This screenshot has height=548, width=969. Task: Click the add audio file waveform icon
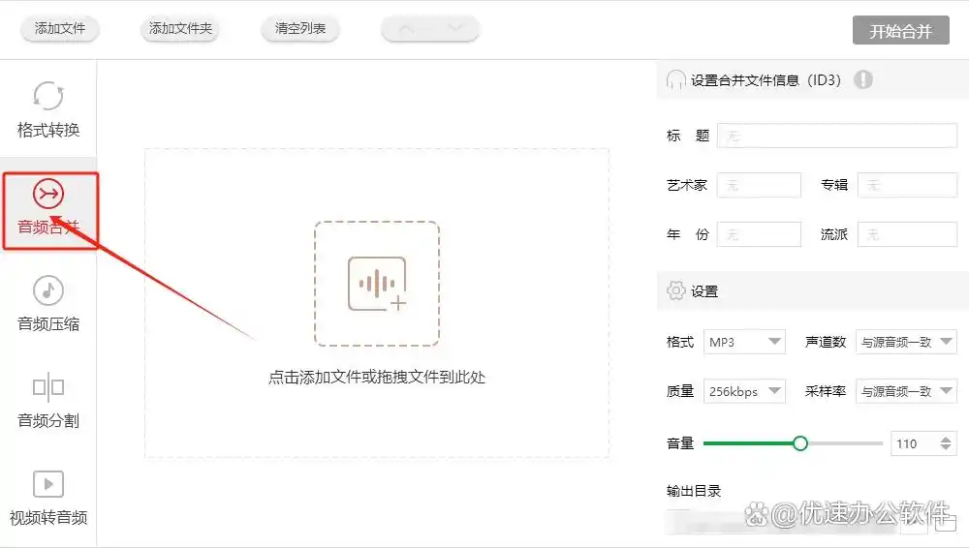click(x=377, y=284)
